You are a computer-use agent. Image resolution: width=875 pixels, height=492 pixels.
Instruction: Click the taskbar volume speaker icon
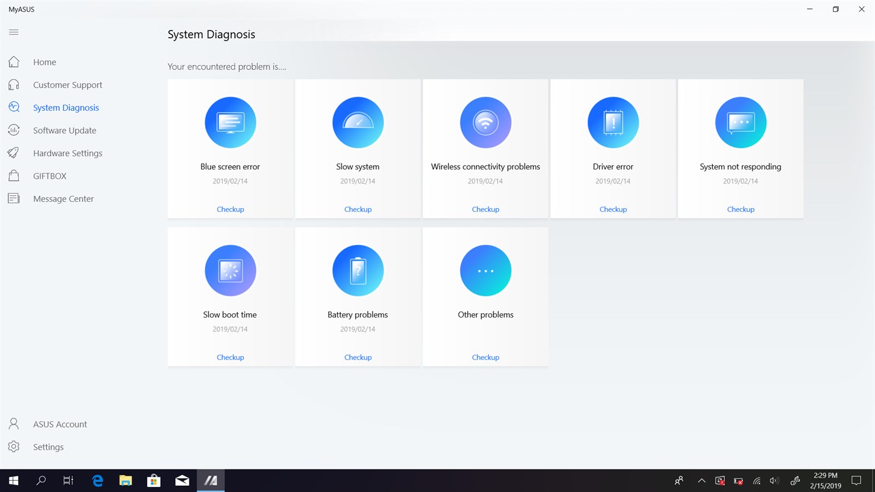774,481
